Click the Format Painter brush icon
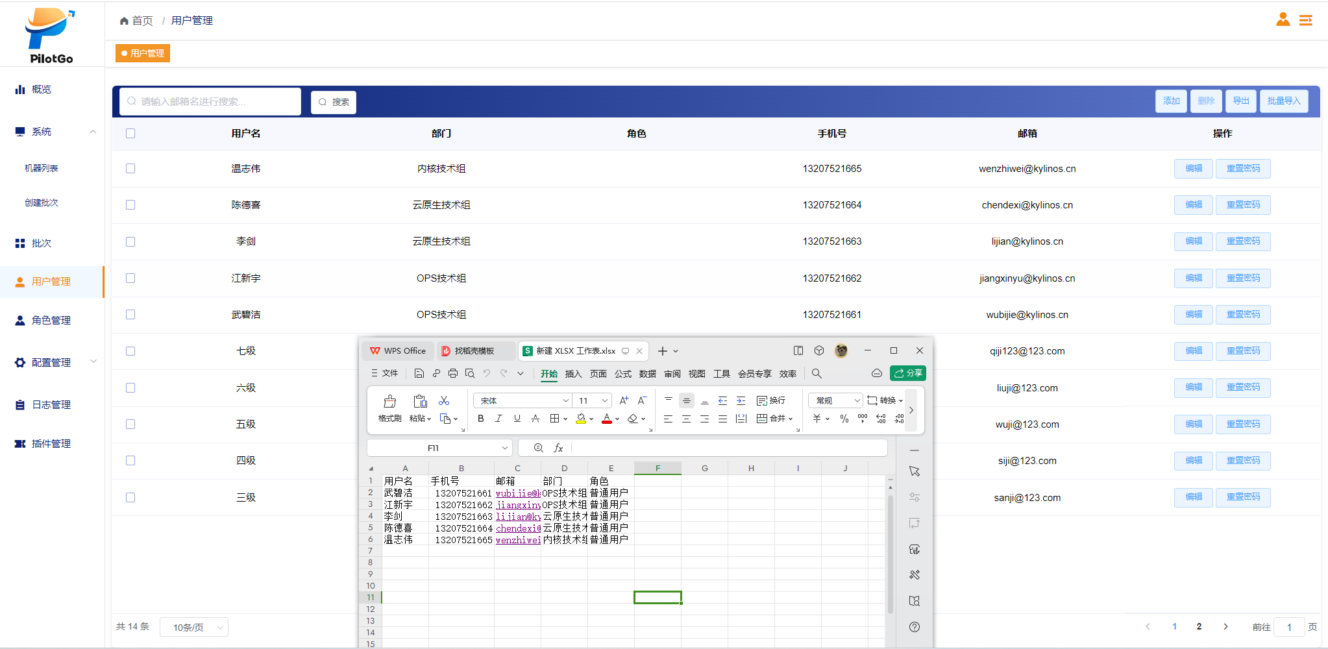Viewport: 1328px width, 649px height. (389, 402)
